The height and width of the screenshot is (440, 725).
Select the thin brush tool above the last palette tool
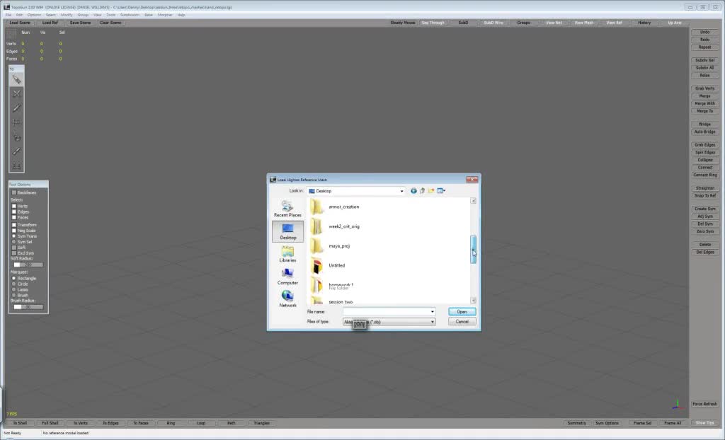pyautogui.click(x=17, y=151)
